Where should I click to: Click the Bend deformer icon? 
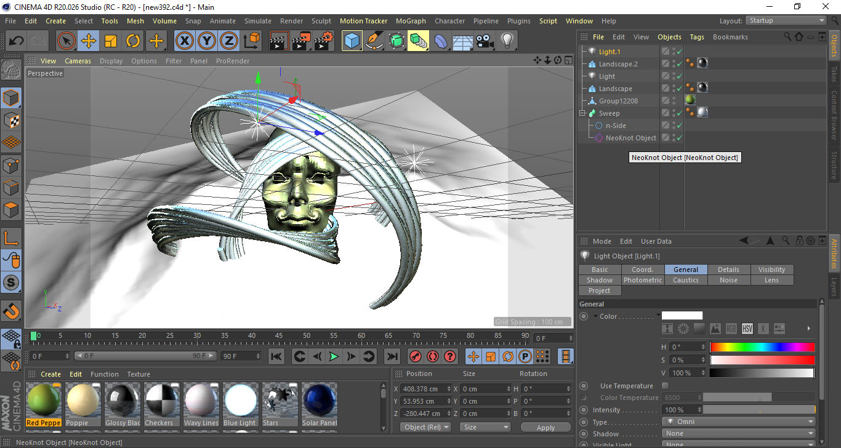441,41
